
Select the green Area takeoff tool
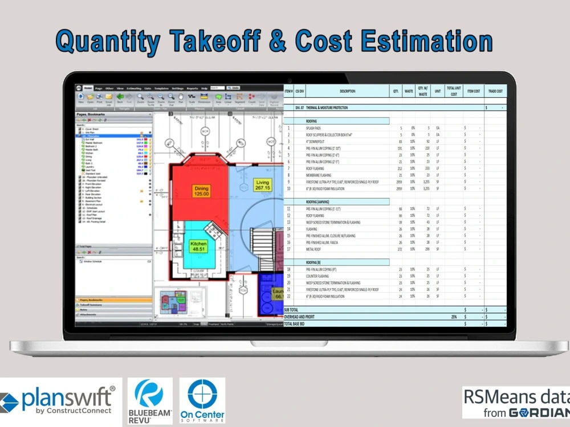pos(218,97)
